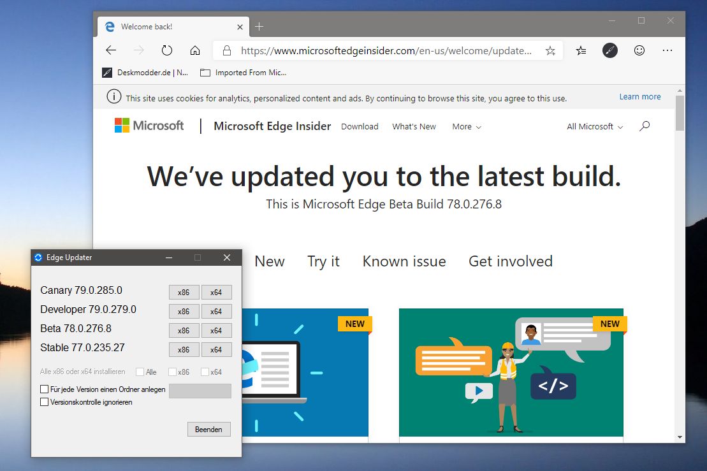Expand the More dropdown menu
Viewport: 707px width, 471px height.
[467, 127]
